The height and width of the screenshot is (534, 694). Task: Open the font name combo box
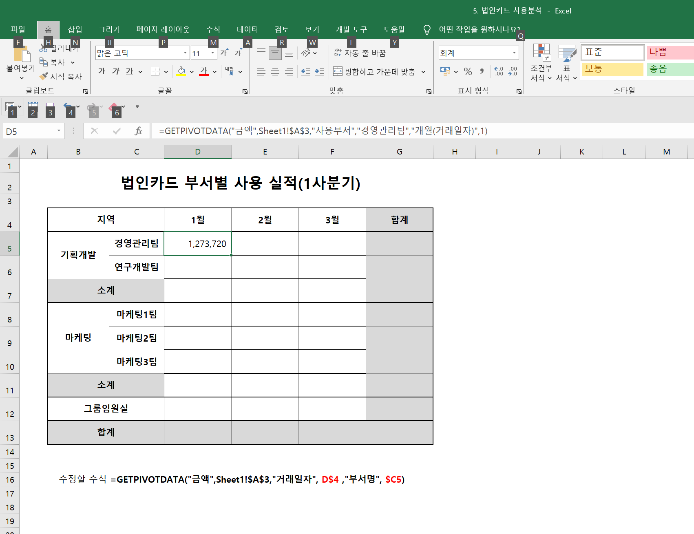[142, 53]
